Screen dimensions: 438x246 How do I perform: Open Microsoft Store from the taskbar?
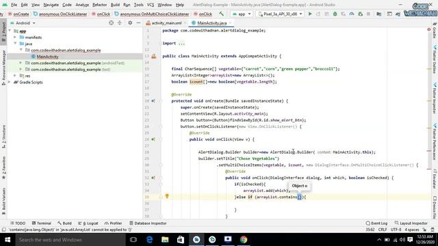(x=181, y=240)
